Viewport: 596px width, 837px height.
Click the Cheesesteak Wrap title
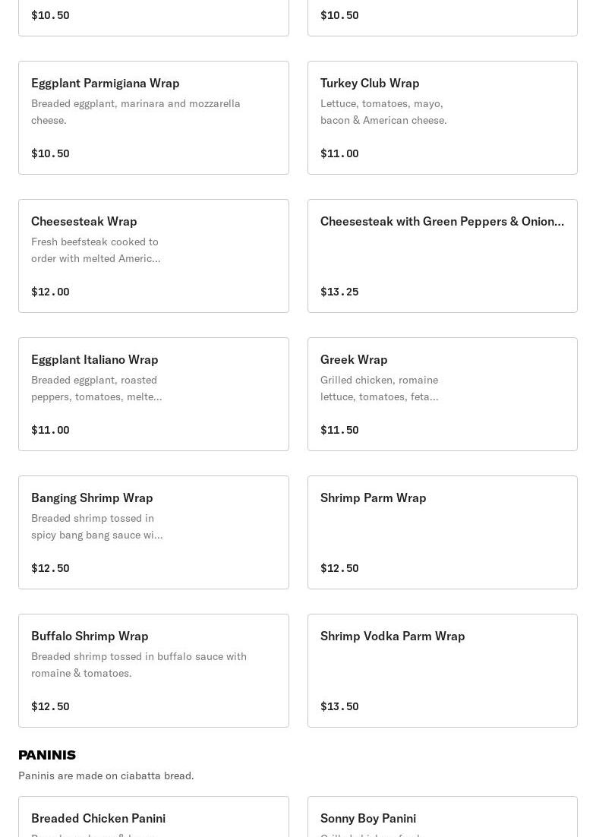(x=84, y=221)
